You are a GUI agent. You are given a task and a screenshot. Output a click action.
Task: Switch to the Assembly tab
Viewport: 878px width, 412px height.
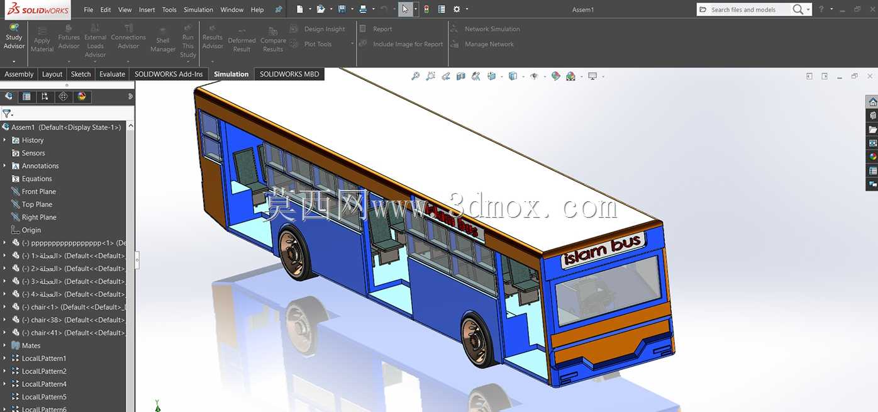pyautogui.click(x=19, y=74)
